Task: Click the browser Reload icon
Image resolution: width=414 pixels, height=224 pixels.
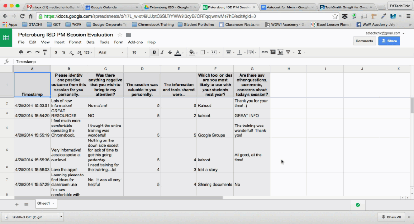Action: 22,16
